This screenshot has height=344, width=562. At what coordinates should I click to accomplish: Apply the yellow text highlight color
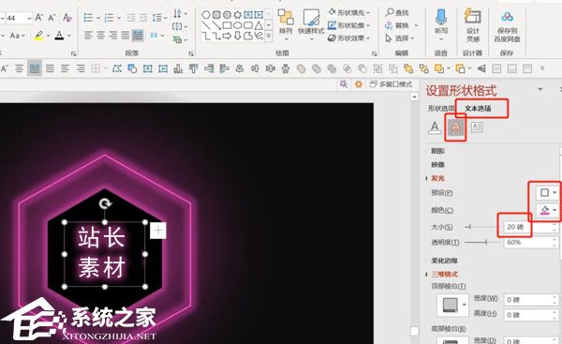[x=38, y=36]
